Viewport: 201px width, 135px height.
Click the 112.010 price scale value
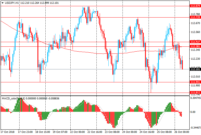(x=196, y=76)
